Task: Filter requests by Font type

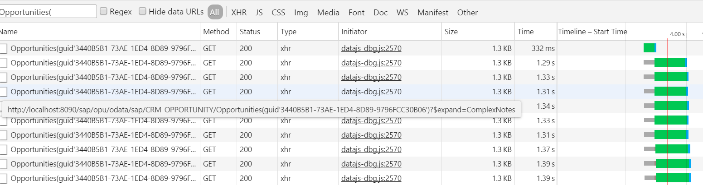Action: (x=356, y=13)
